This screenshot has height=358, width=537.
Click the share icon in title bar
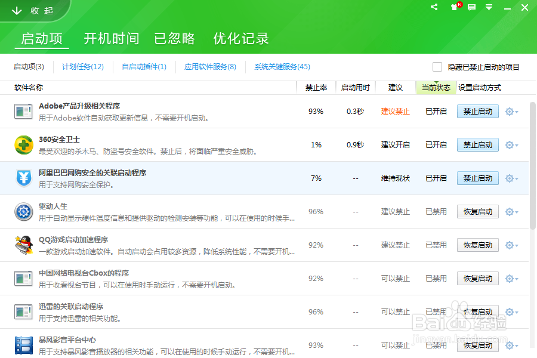434,7
